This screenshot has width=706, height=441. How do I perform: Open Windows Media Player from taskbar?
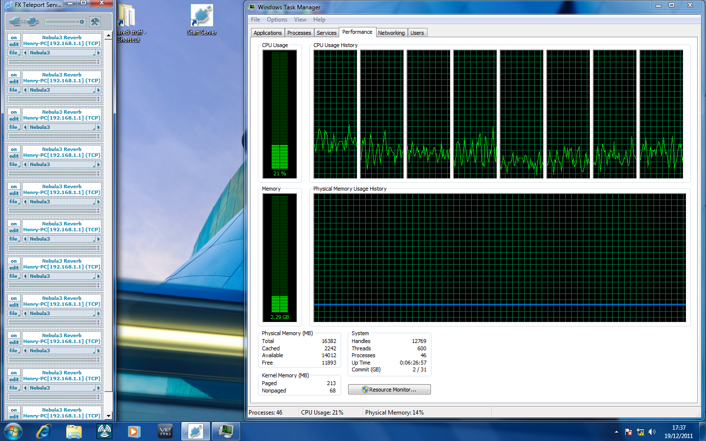coord(134,431)
